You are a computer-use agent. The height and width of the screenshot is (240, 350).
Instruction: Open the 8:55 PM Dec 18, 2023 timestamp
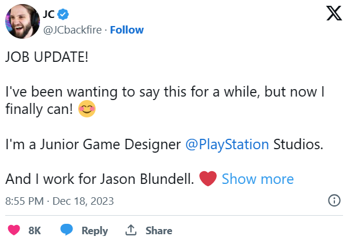point(59,201)
